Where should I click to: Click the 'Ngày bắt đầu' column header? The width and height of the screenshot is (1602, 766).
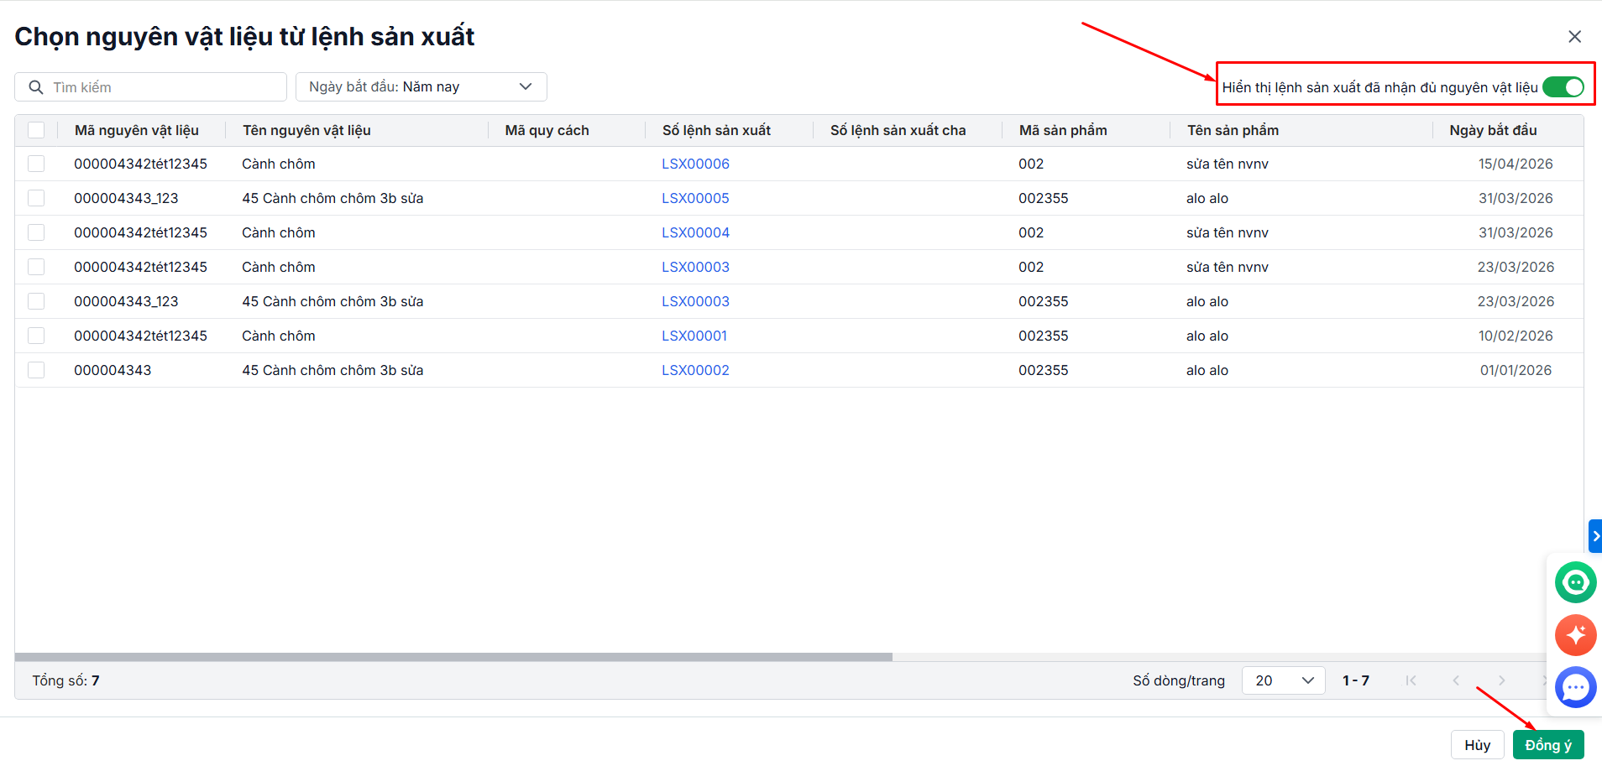[x=1493, y=130]
